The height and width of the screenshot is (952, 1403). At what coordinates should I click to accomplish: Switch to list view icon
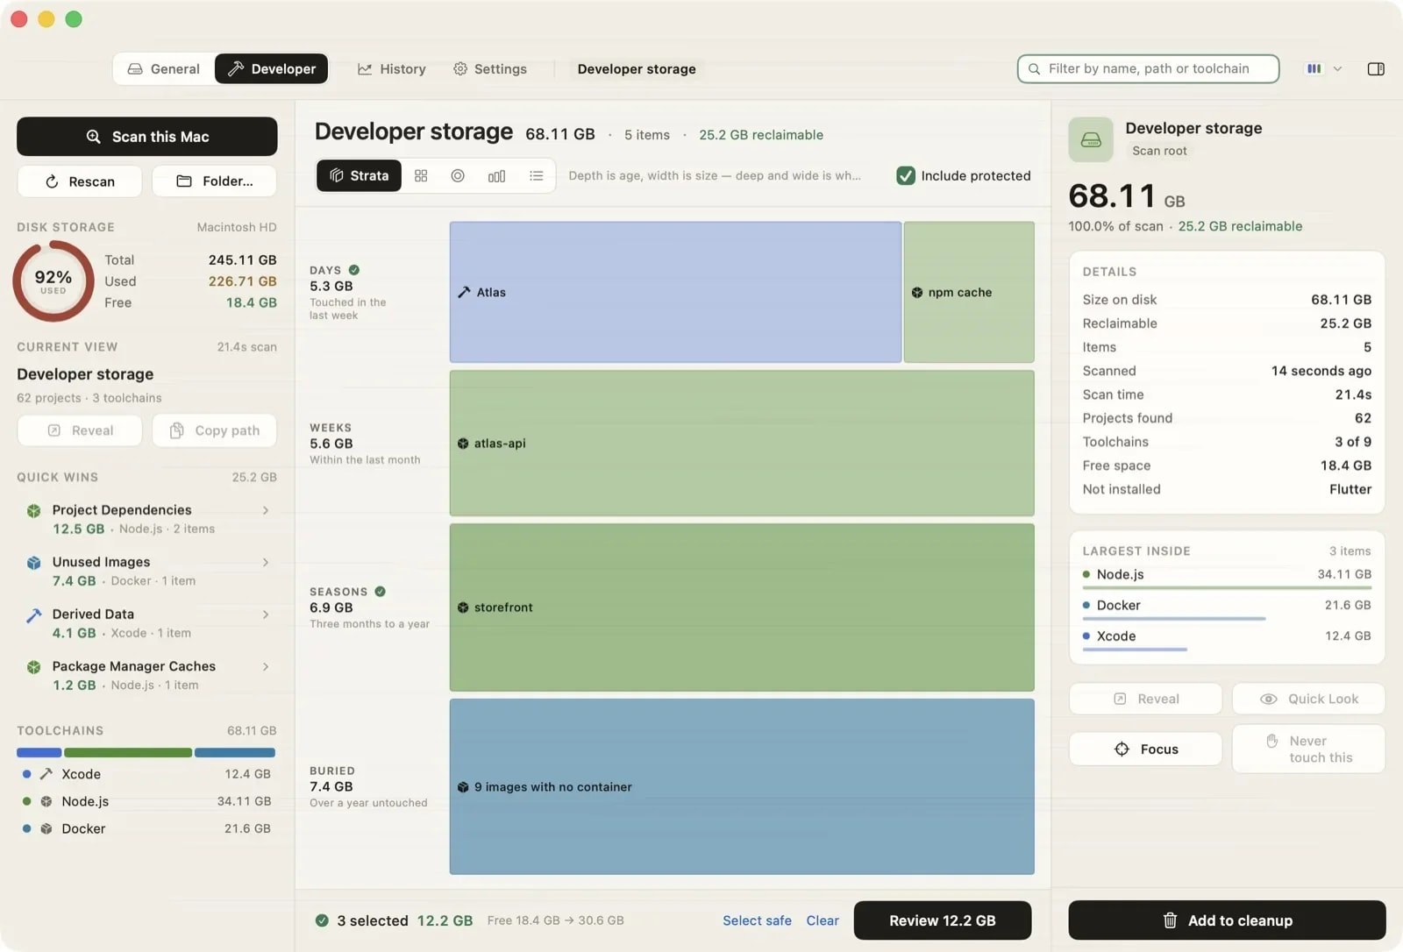[537, 175]
